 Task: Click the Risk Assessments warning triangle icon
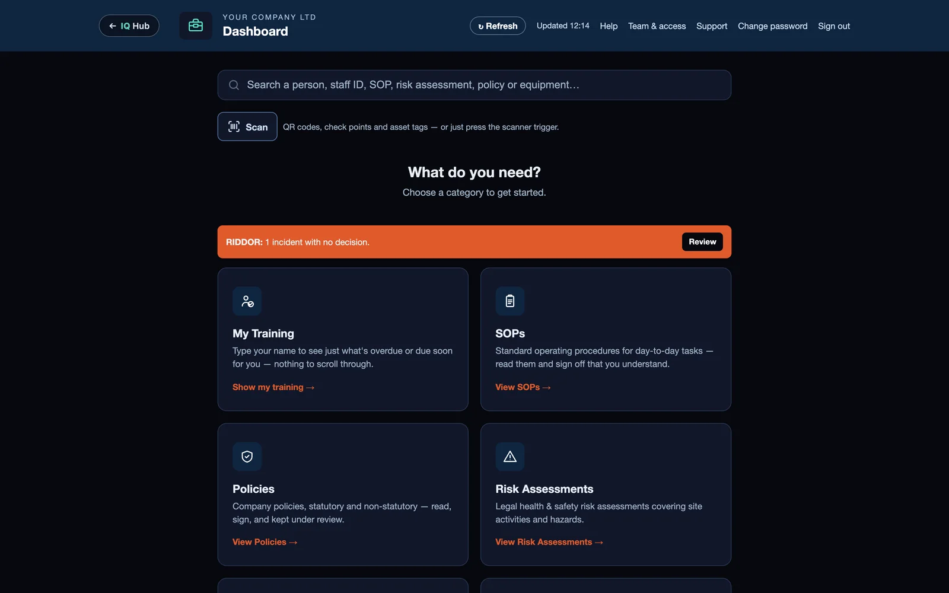pos(510,457)
